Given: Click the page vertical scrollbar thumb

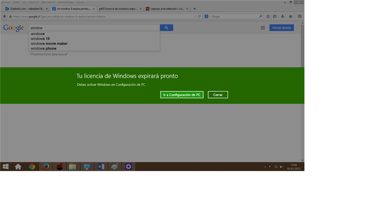Looking at the screenshot, I should click(x=303, y=46).
